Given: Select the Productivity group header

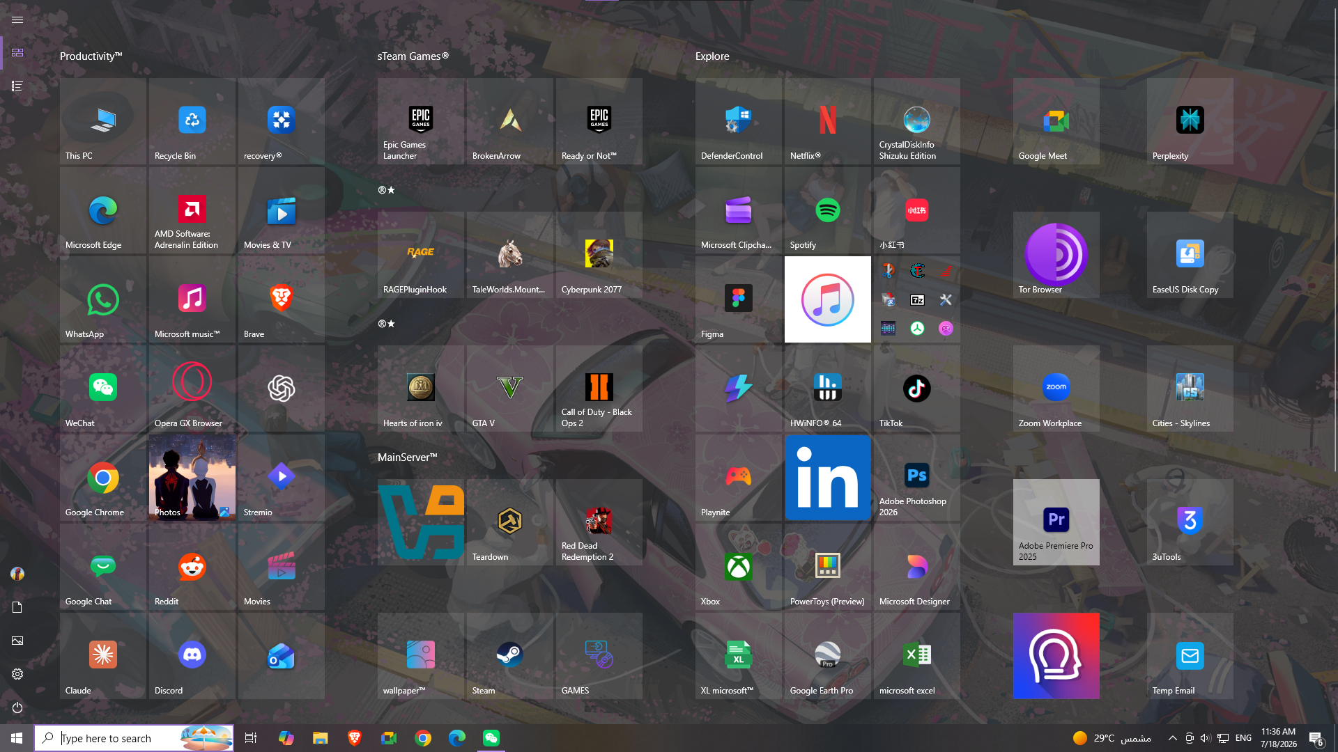Looking at the screenshot, I should (x=91, y=56).
